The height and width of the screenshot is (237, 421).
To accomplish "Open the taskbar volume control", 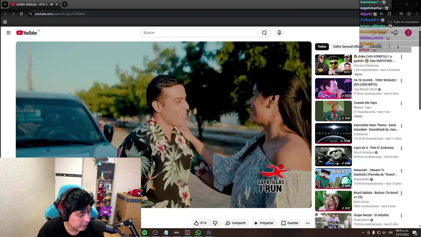I will (384, 233).
